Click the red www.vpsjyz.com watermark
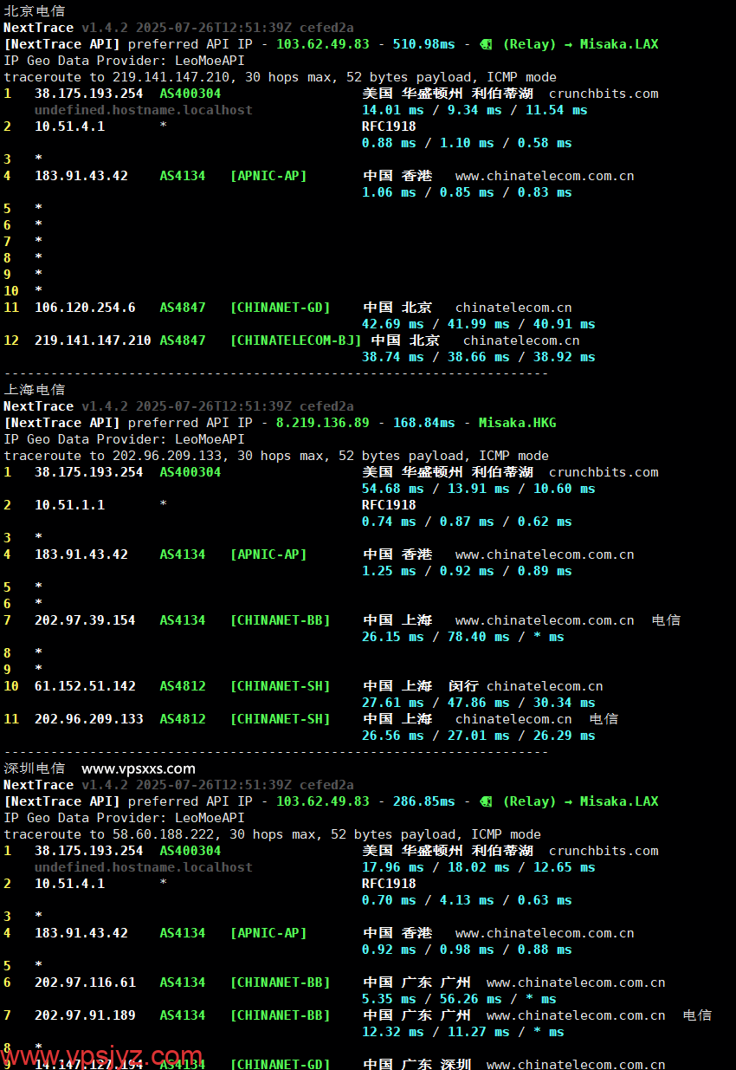The height and width of the screenshot is (1070, 736). click(x=101, y=1057)
